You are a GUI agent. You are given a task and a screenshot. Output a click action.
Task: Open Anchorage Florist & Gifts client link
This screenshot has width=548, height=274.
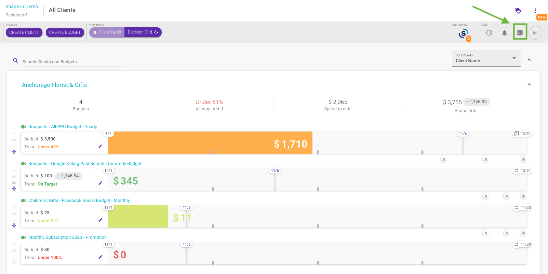click(54, 85)
